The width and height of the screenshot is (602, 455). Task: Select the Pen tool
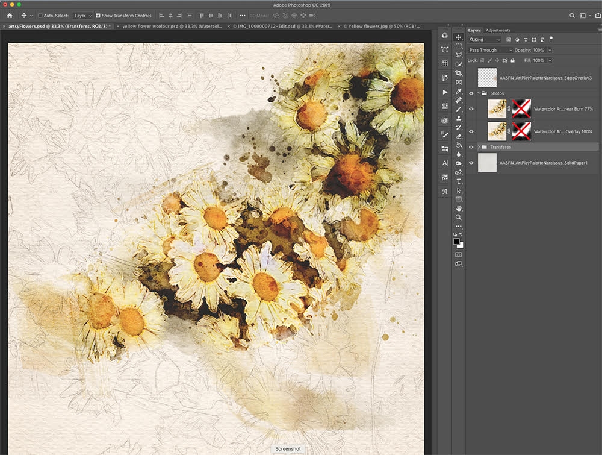point(458,172)
